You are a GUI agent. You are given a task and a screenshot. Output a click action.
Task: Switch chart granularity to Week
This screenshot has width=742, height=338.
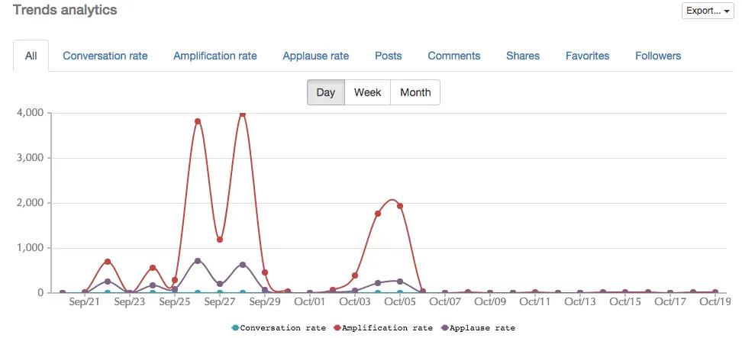pos(367,92)
